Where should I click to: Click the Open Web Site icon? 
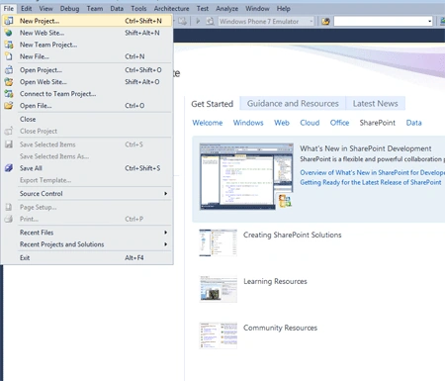(9, 82)
